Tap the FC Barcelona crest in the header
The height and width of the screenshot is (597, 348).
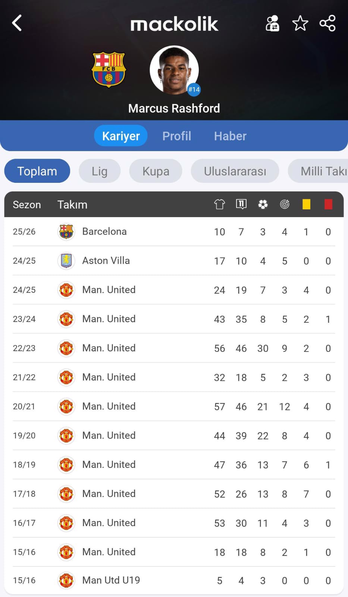click(109, 69)
